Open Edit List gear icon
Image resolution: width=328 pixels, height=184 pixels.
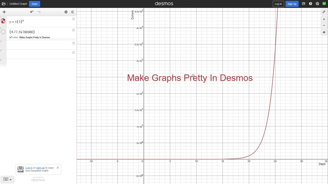pyautogui.click(x=66, y=12)
